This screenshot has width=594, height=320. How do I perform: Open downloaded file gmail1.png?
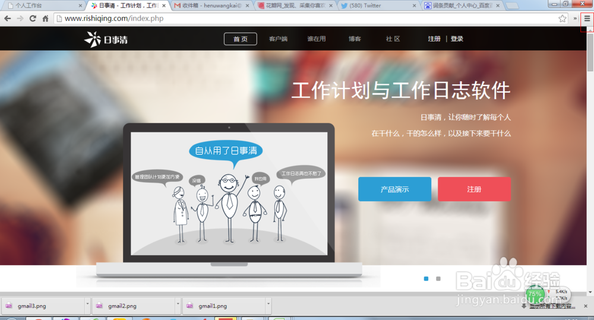pyautogui.click(x=225, y=306)
